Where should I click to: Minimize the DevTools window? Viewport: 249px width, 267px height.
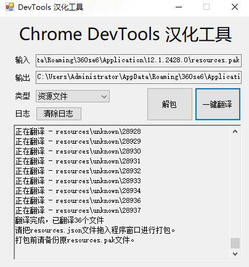click(179, 7)
